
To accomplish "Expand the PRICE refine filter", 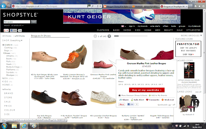I will (8, 106).
